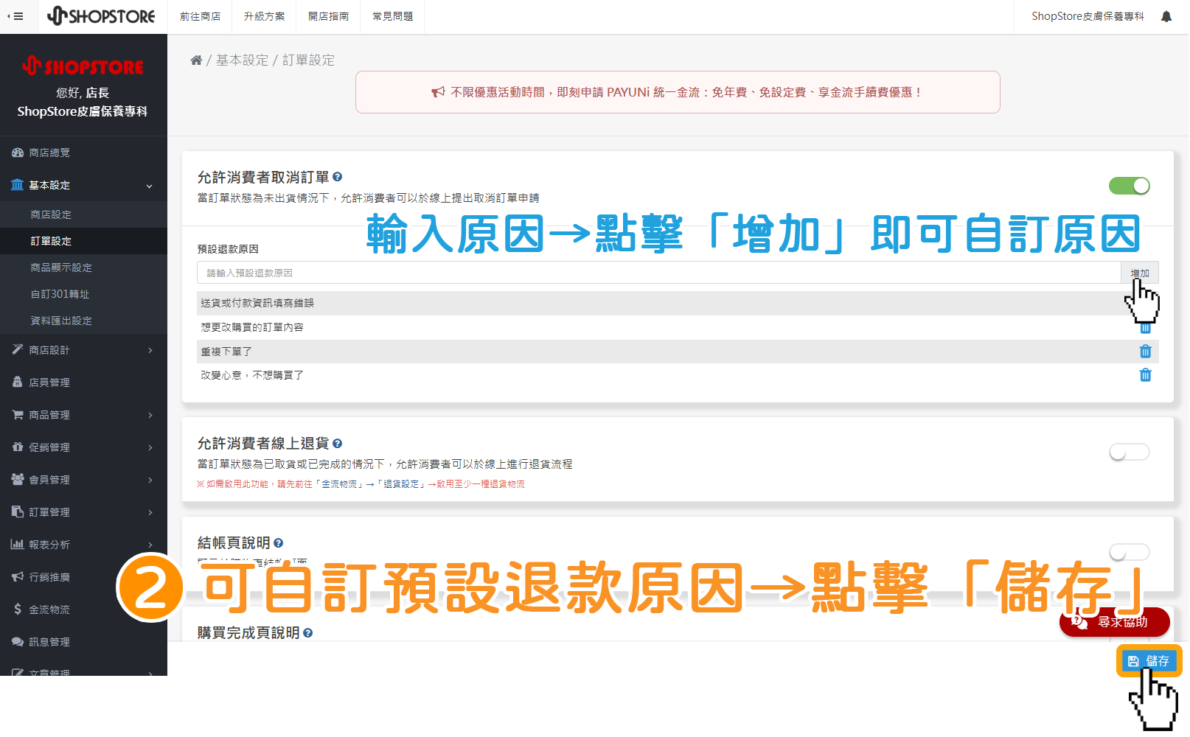Open the notification bell
The width and height of the screenshot is (1190, 737).
1167,15
